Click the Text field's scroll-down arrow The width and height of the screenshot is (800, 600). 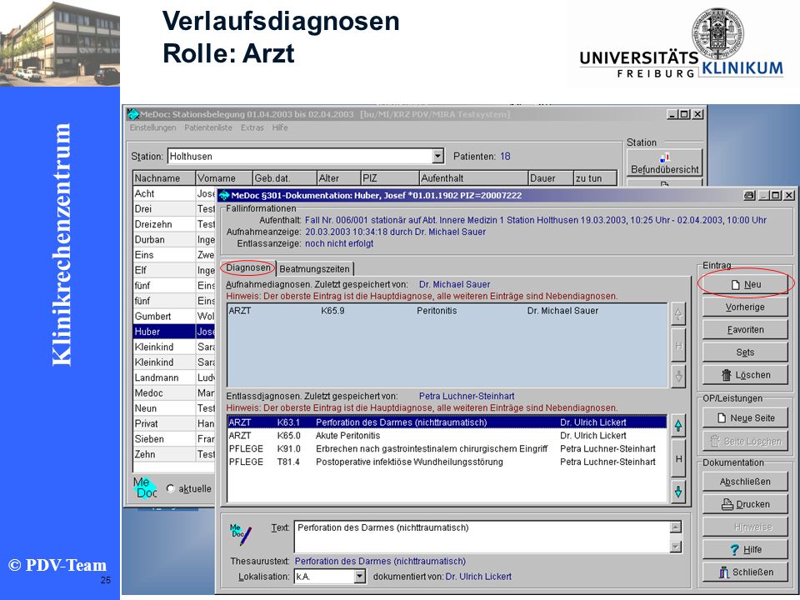coord(676,547)
